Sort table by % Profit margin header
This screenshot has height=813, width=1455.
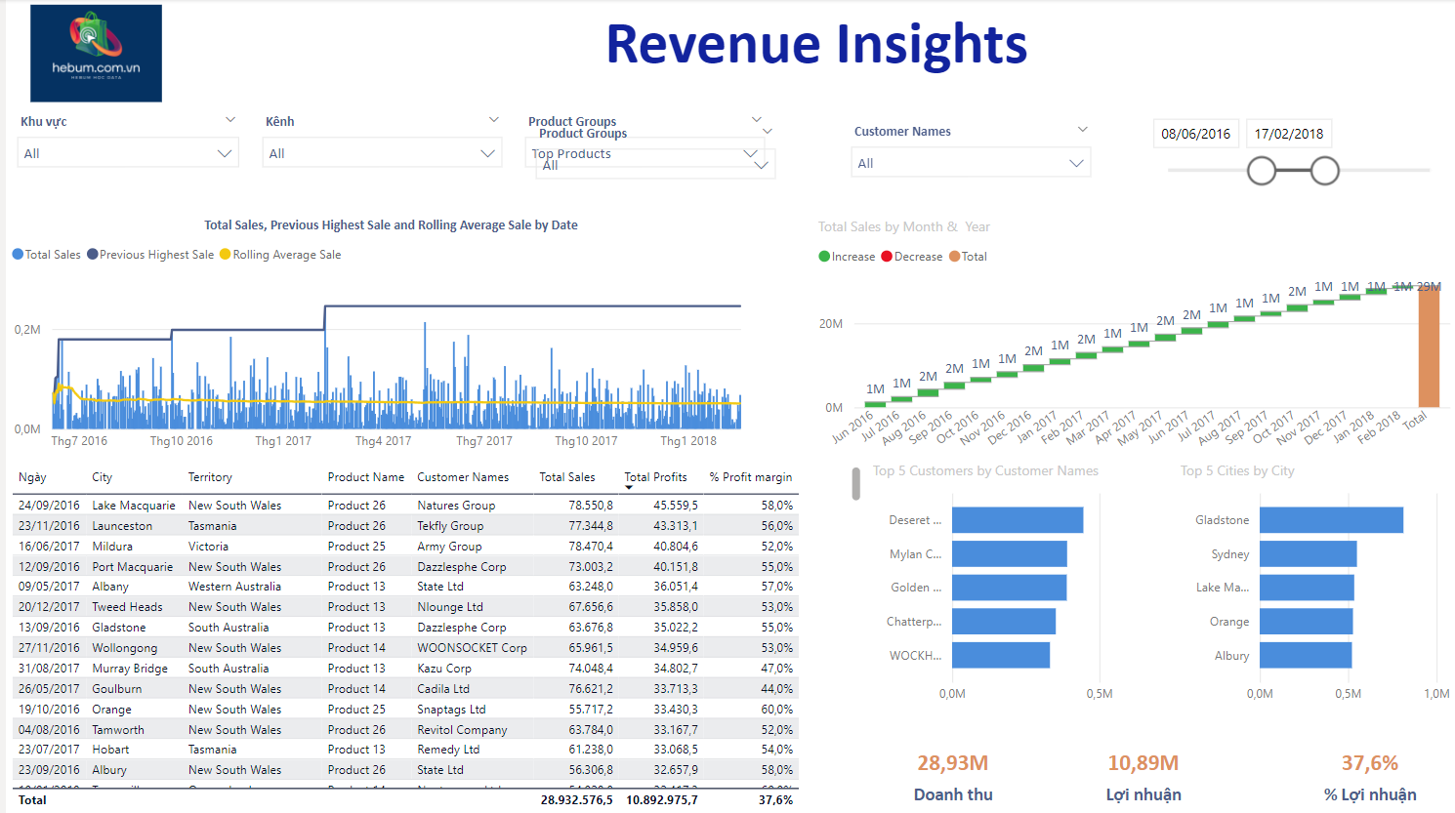pos(750,477)
